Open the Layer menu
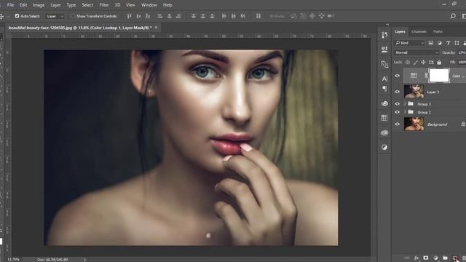The image size is (466, 262). coord(55,5)
